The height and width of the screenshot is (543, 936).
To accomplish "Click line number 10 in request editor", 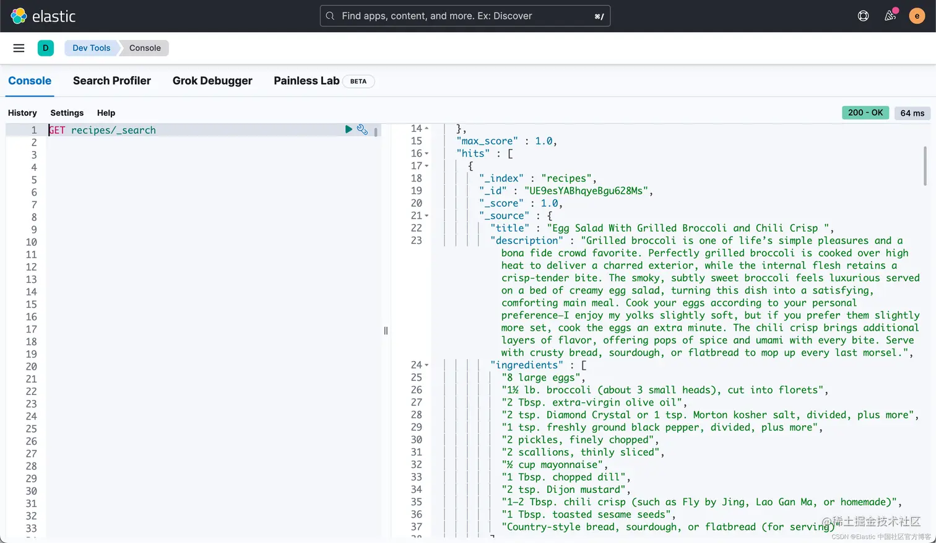I will click(32, 242).
